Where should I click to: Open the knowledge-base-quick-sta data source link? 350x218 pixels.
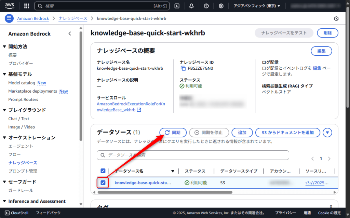click(x=143, y=183)
